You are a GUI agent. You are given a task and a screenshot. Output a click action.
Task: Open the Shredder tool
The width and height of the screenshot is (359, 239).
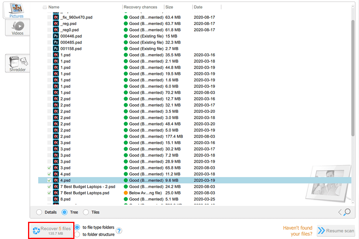point(17,63)
